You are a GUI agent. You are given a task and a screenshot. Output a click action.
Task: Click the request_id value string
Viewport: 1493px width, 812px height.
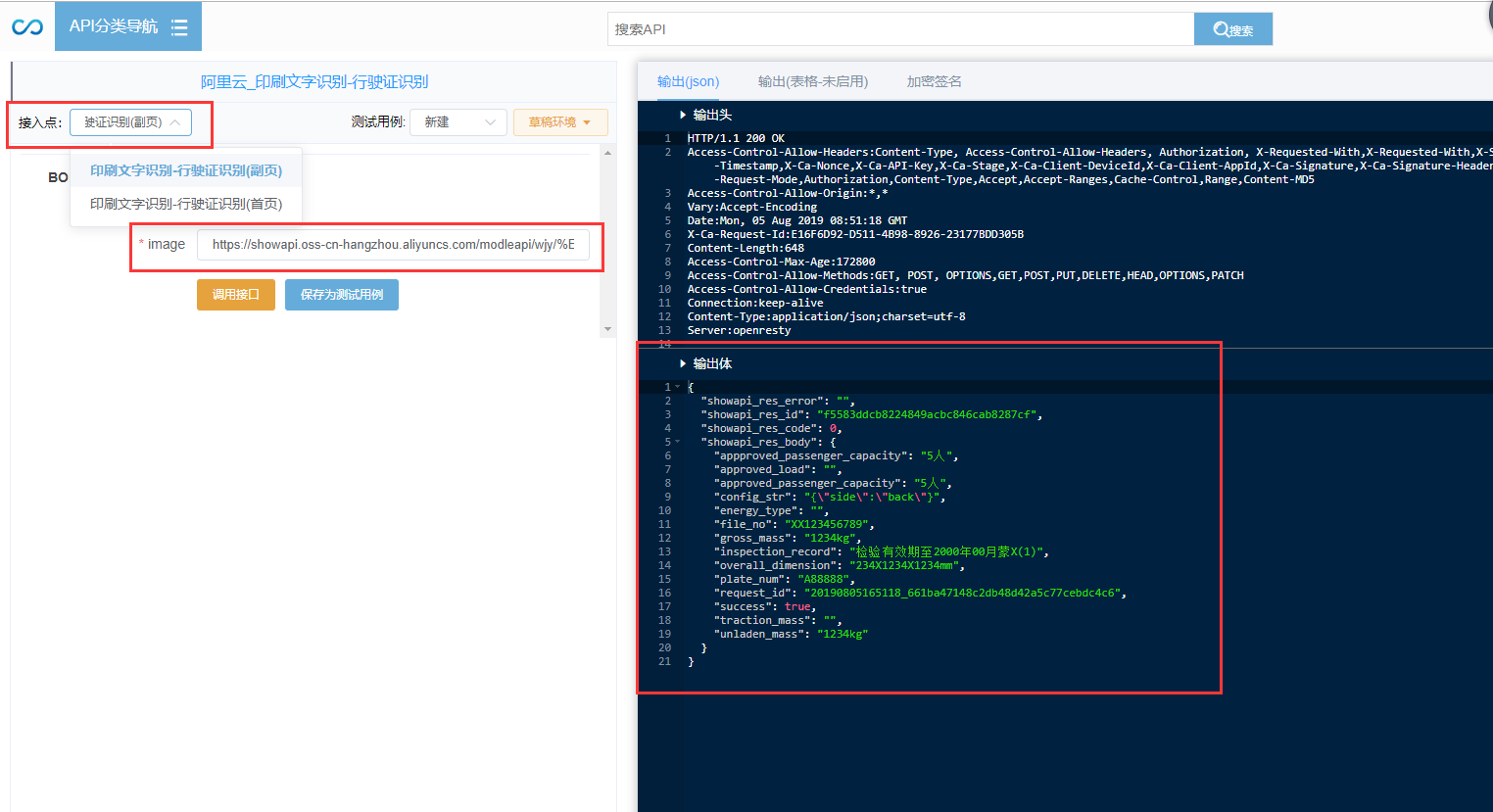tap(962, 593)
